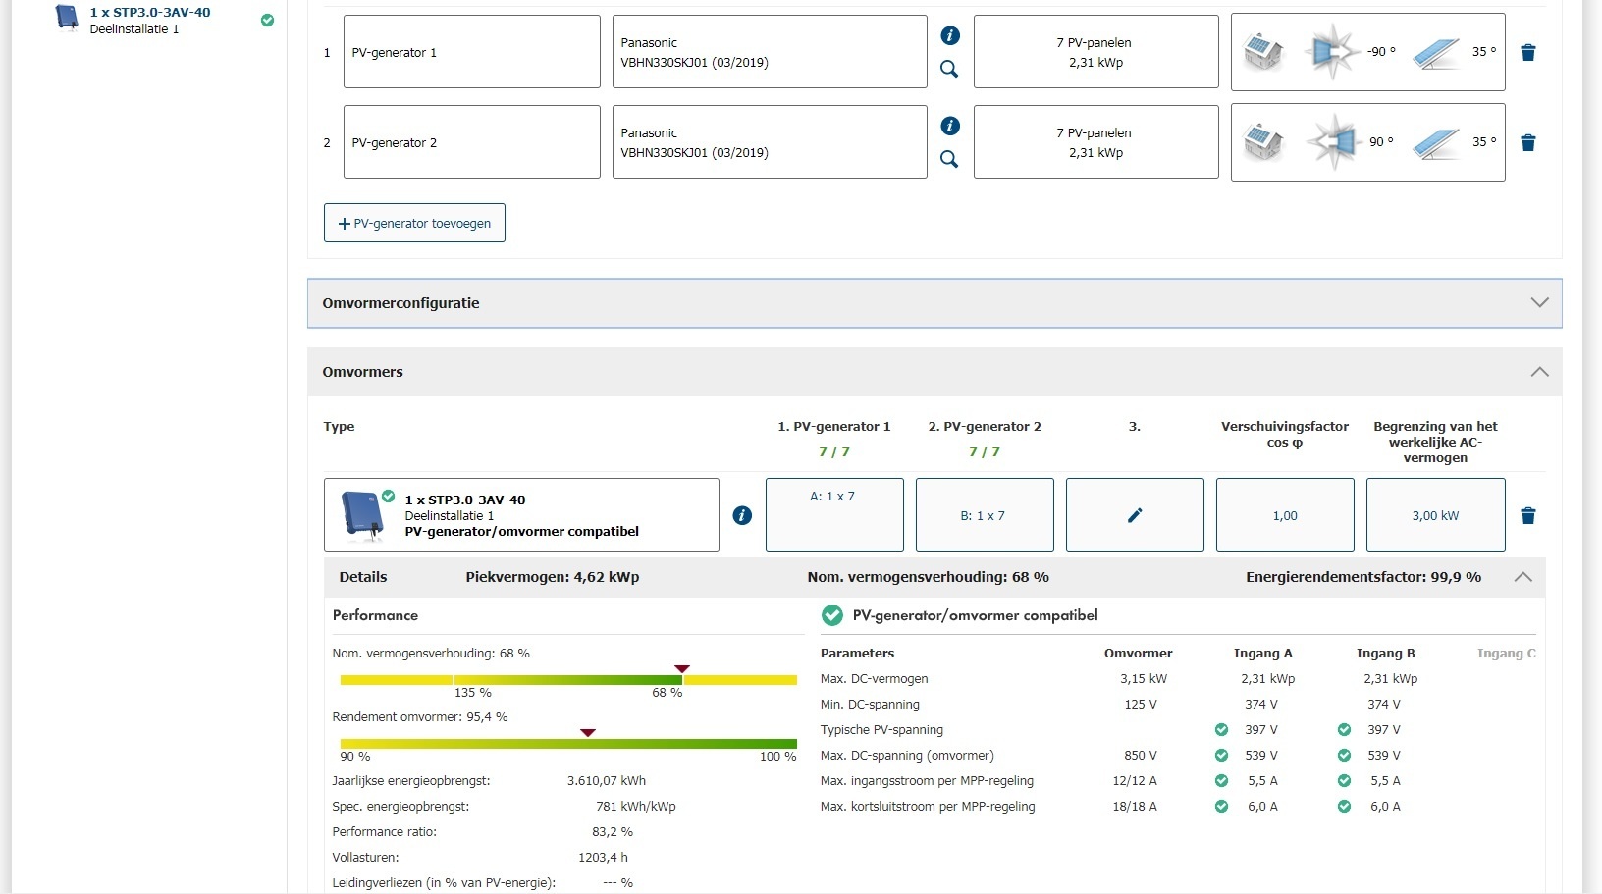This screenshot has width=1602, height=894.
Task: Open the 3,00 kW power limit box
Action: click(x=1435, y=515)
